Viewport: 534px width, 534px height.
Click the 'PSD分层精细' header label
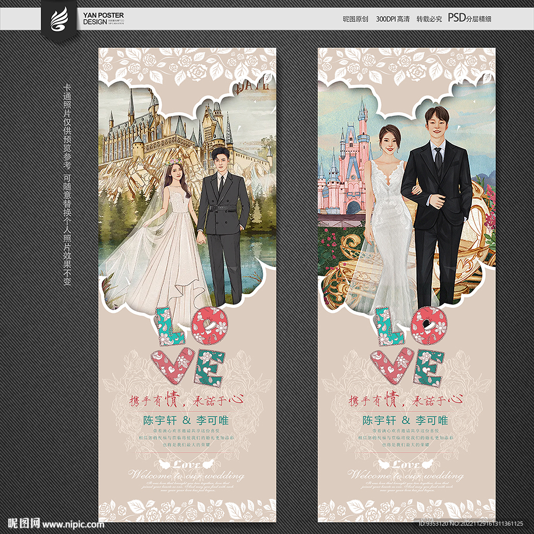point(470,18)
